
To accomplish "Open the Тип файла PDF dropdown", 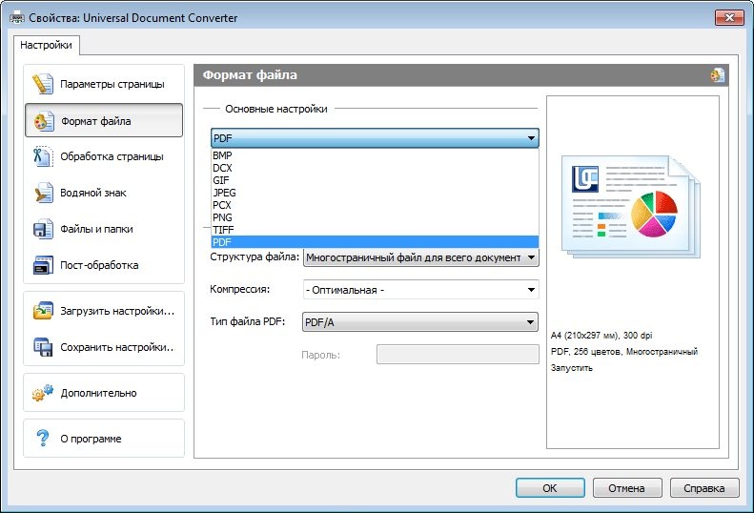I will pos(420,322).
